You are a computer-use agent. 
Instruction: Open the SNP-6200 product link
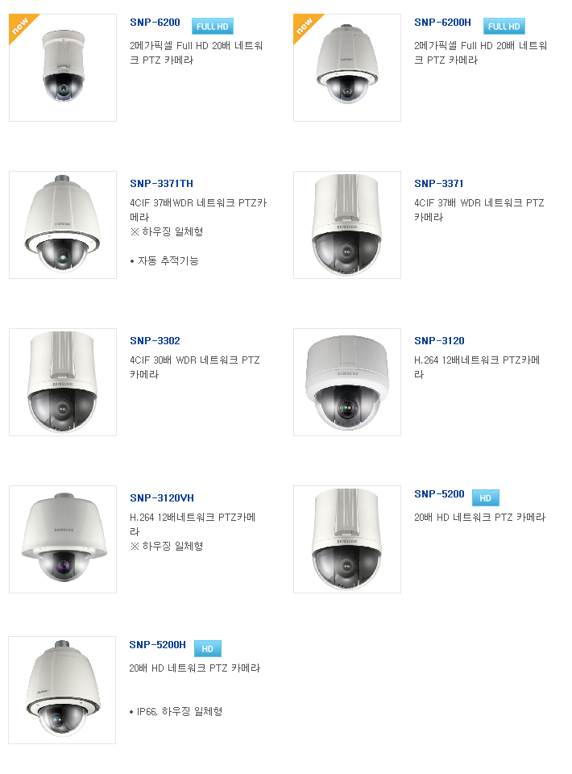(x=155, y=23)
